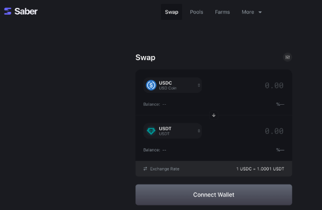
Task: Flip tokens with the down arrow
Action: tap(214, 115)
